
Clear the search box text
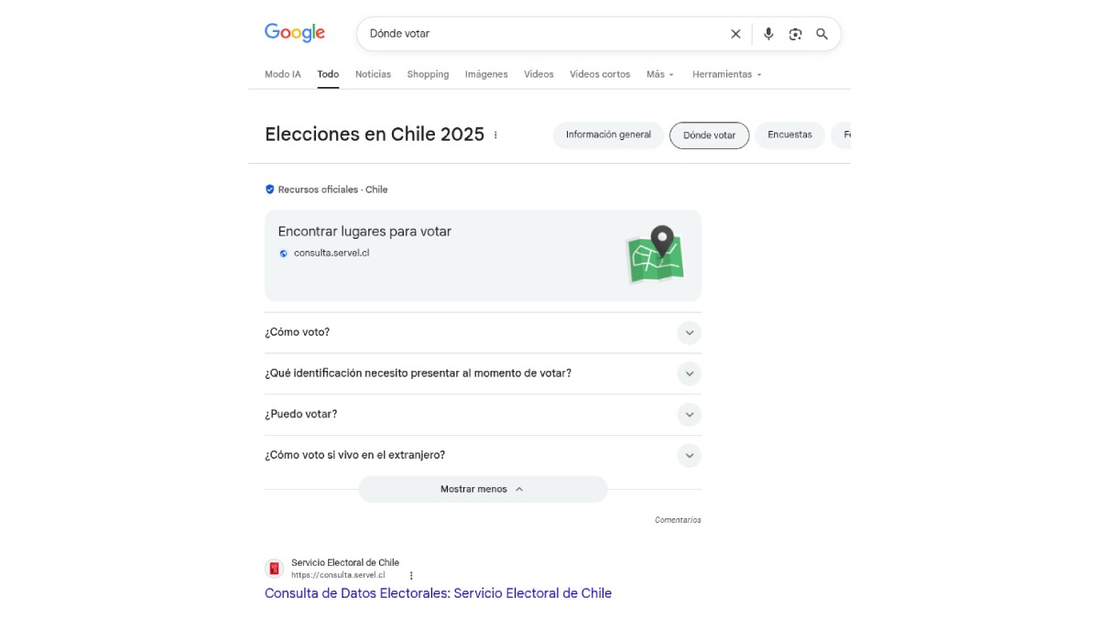735,34
